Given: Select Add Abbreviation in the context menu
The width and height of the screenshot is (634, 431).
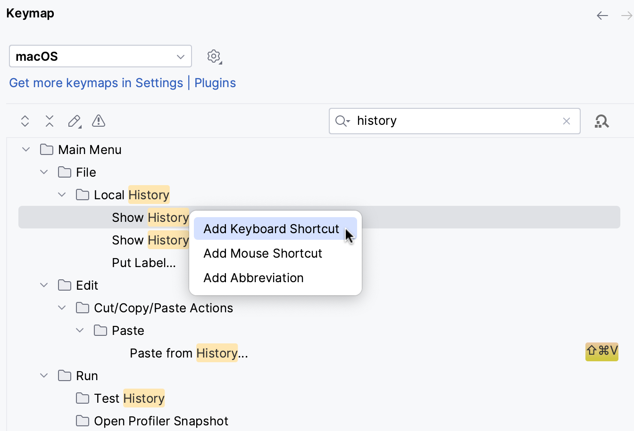Looking at the screenshot, I should point(253,278).
